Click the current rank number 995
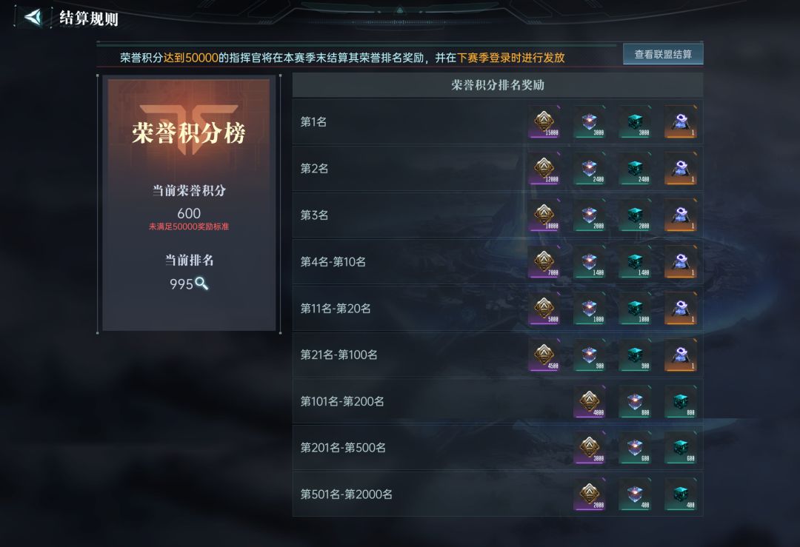The width and height of the screenshot is (800, 547). tap(181, 284)
